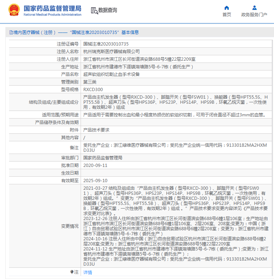Click the user icon above 政务服务门户
Screen dimensions: 274x279
pos(254,8)
